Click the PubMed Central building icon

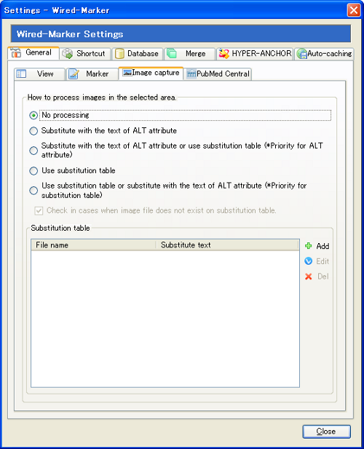click(x=191, y=74)
